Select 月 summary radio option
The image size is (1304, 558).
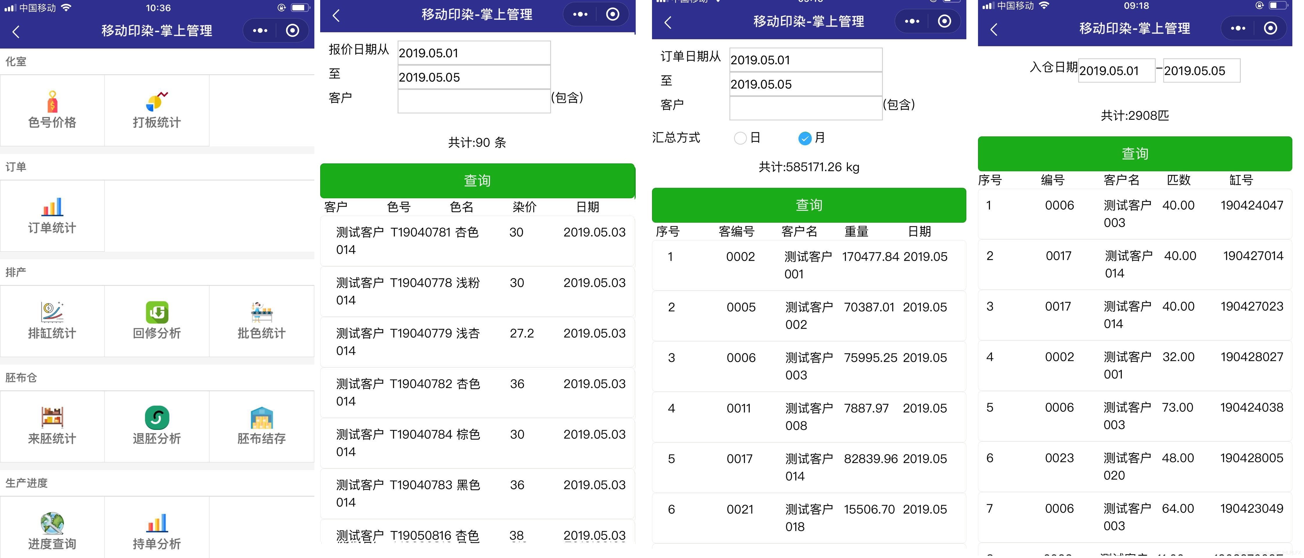tap(804, 138)
